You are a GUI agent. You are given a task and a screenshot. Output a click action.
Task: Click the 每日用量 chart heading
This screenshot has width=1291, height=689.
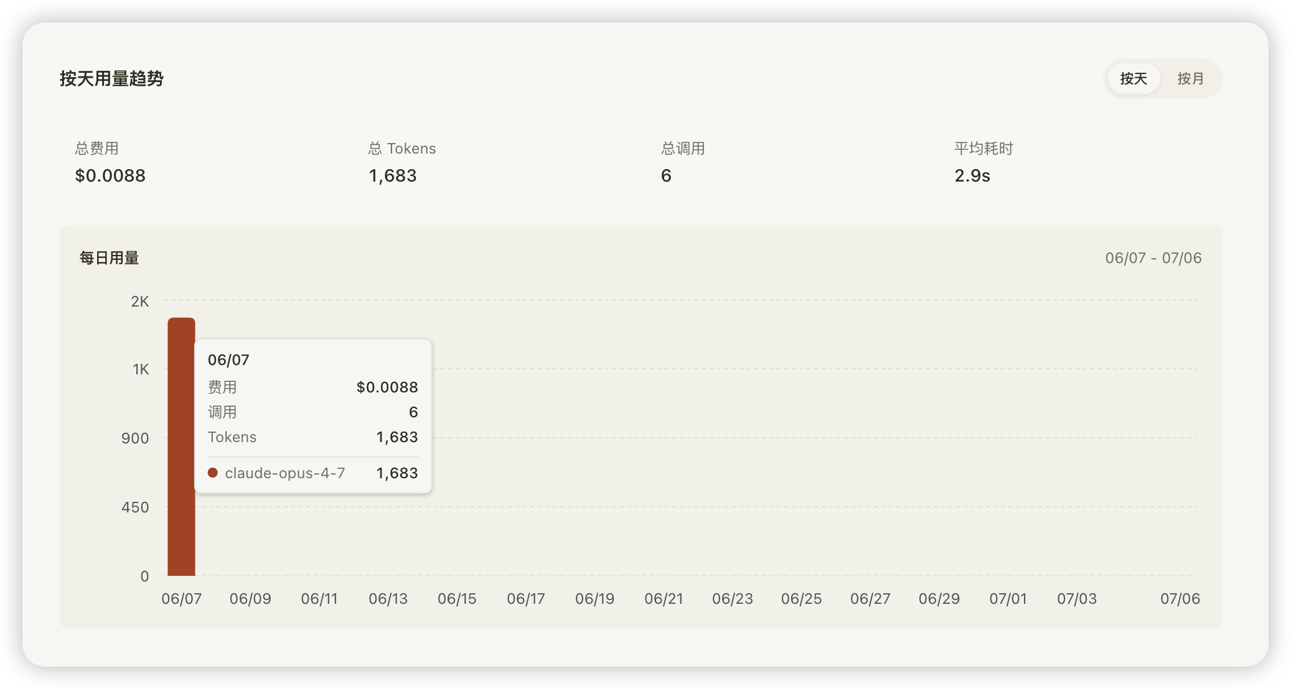[x=109, y=258]
